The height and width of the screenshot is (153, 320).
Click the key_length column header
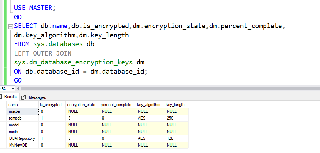[176, 105]
